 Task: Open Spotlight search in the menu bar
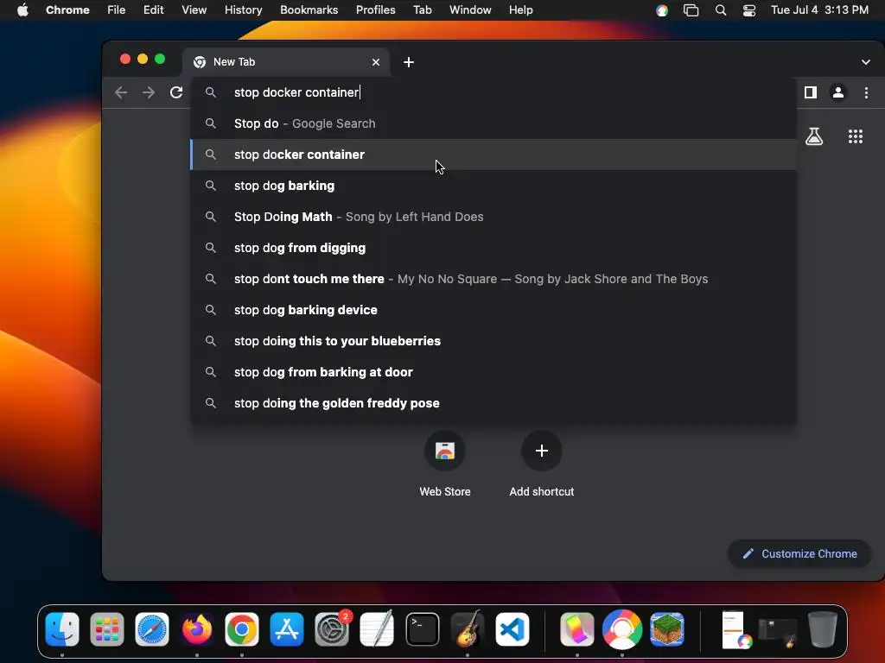point(720,10)
